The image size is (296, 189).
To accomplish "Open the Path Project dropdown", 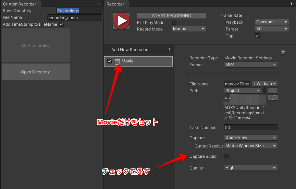I will point(243,91).
